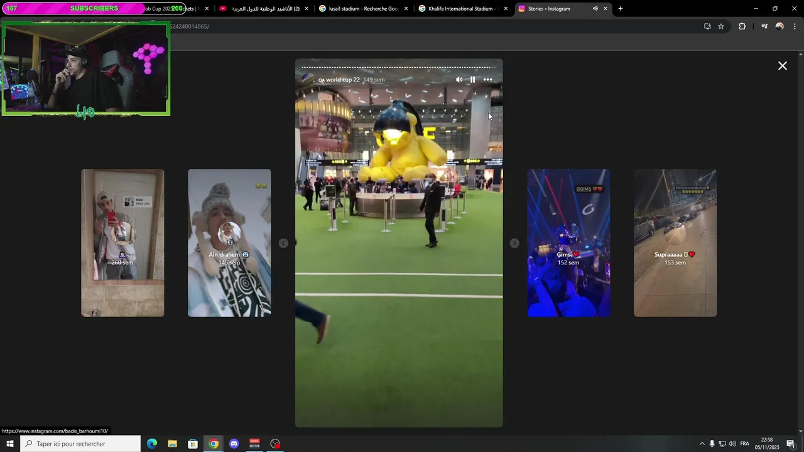Close the Instagram stories viewer

[783, 66]
